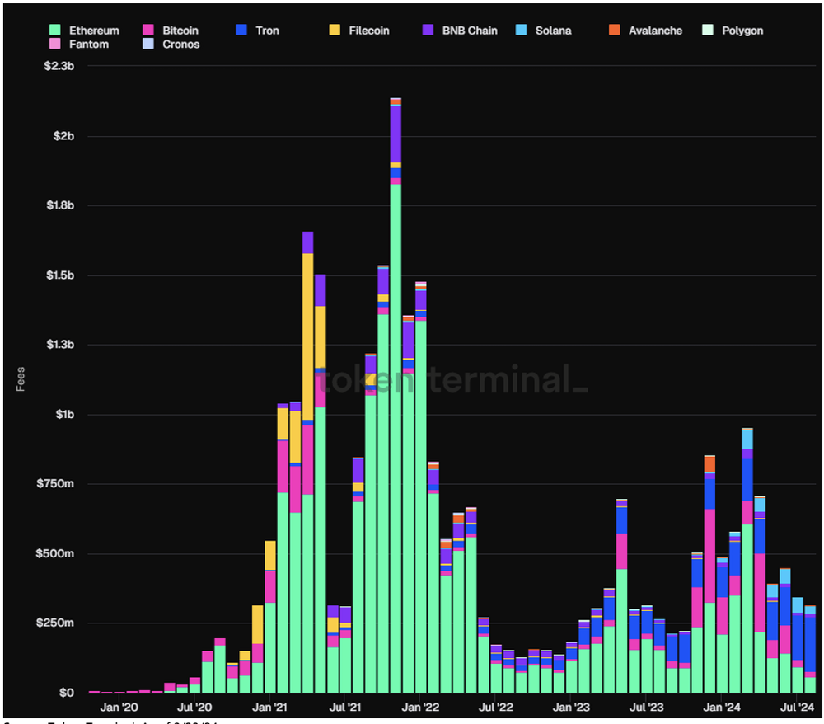Screen dimensions: 824x724
Task: Toggle the Tron legend label
Action: point(267,31)
